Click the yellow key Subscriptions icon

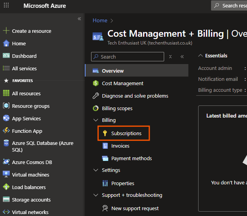tap(105, 133)
